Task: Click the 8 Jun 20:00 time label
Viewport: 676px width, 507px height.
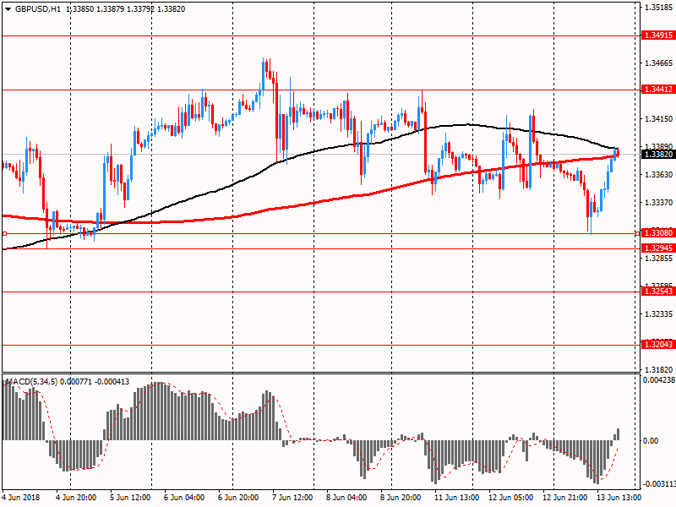Action: coord(401,498)
